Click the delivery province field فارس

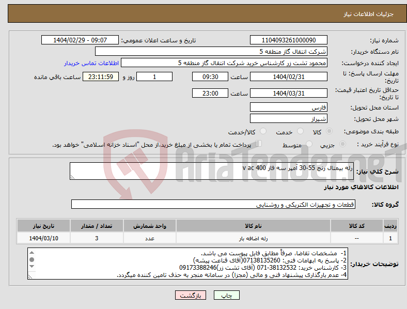coord(288,107)
